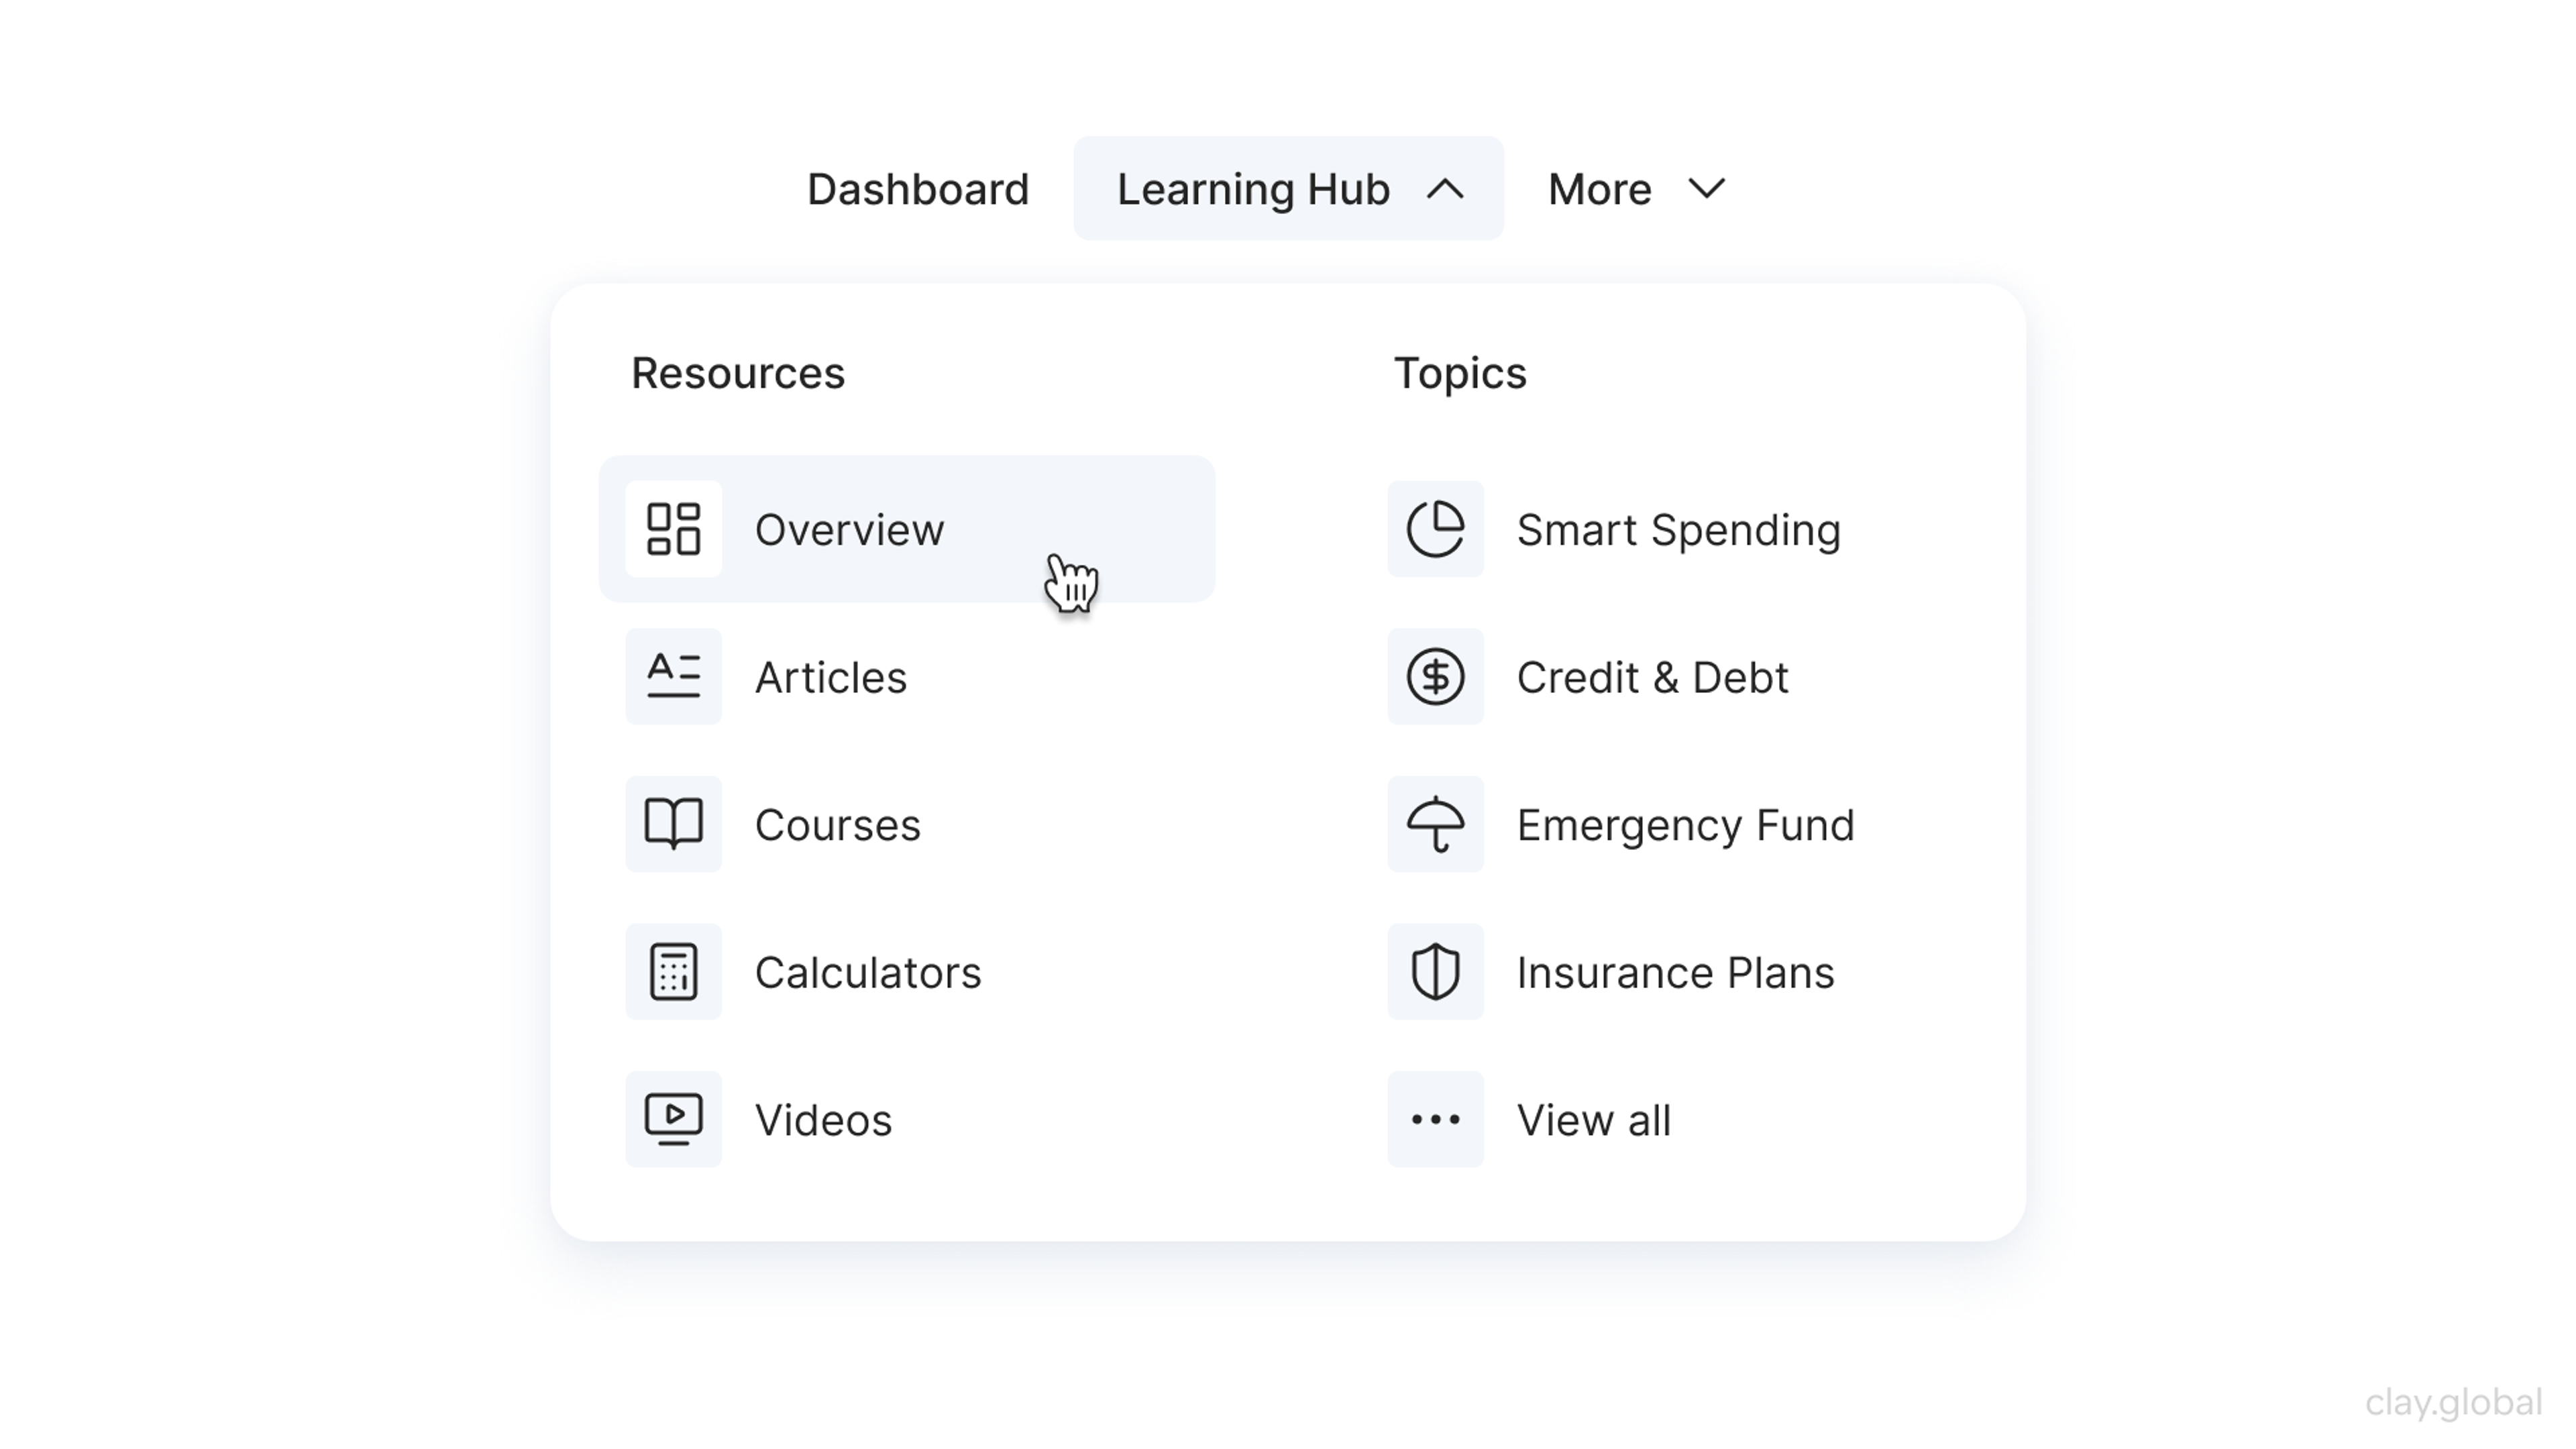Click the Overview grid icon
Image resolution: width=2576 pixels, height=1449 pixels.
click(673, 529)
